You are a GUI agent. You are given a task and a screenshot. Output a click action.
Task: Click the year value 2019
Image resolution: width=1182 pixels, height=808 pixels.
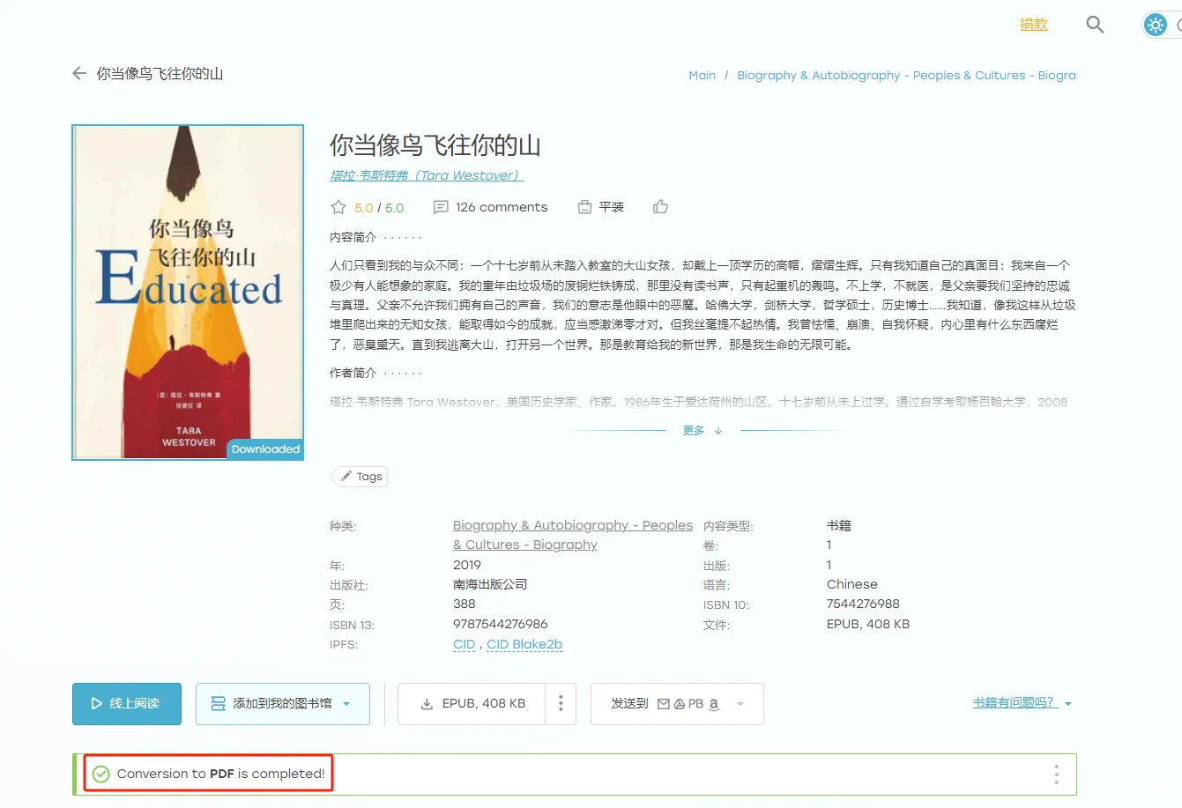point(467,565)
